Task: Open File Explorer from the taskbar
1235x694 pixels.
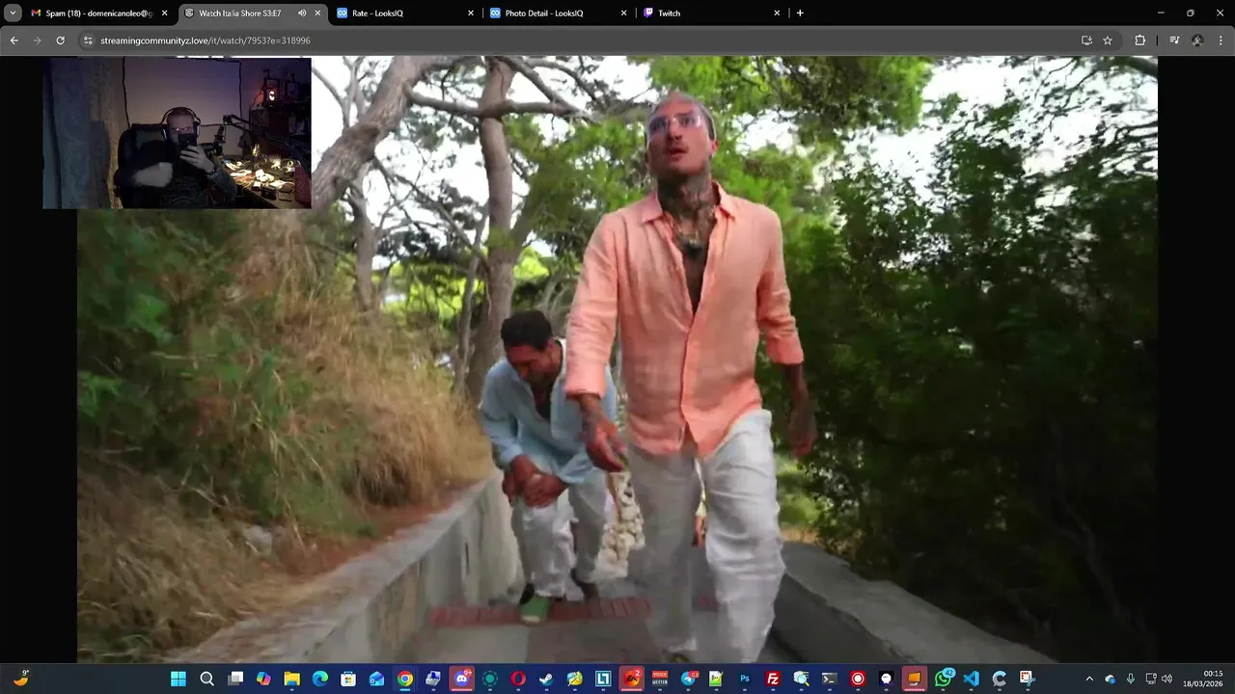Action: pyautogui.click(x=291, y=679)
